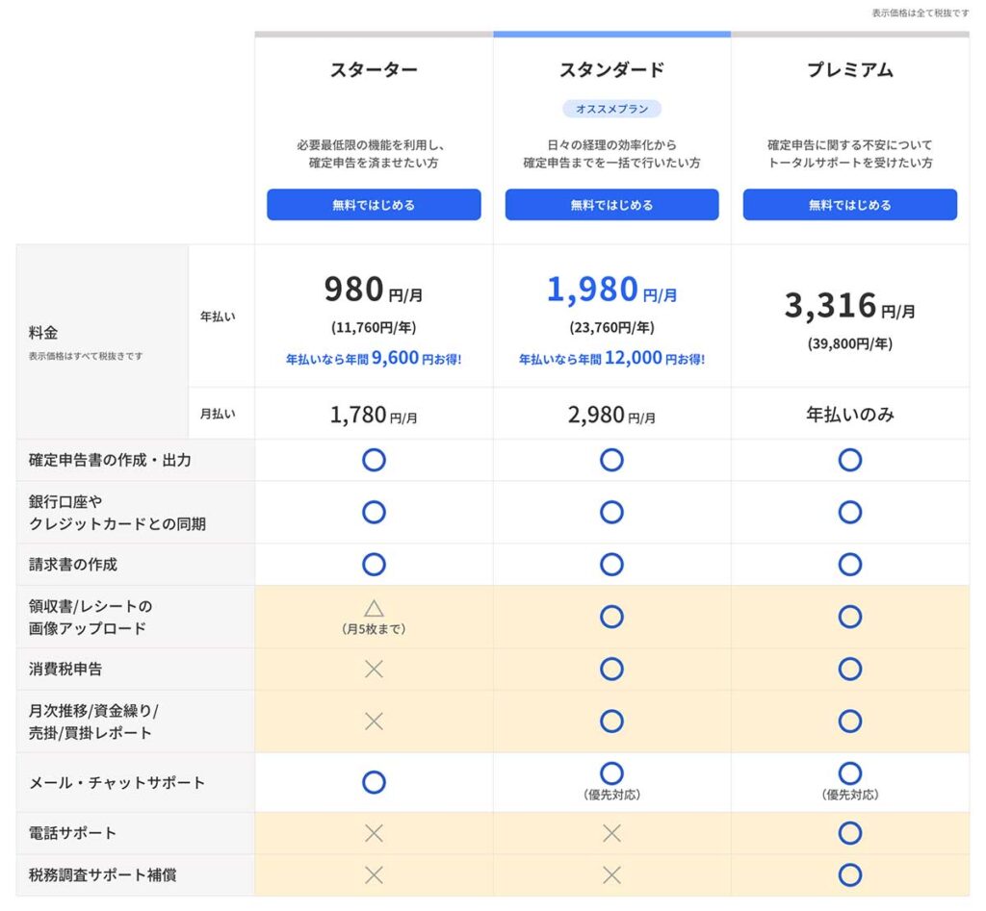Click the (11,760円/年) annual total
The height and width of the screenshot is (911, 986).
coord(374,327)
